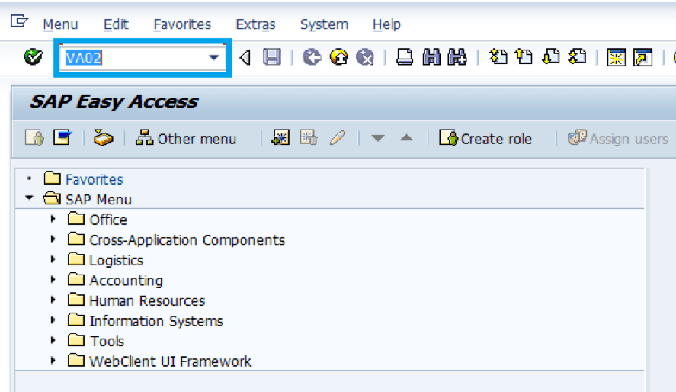Click the Assign users button
Screen dimensions: 676x392
pos(618,139)
